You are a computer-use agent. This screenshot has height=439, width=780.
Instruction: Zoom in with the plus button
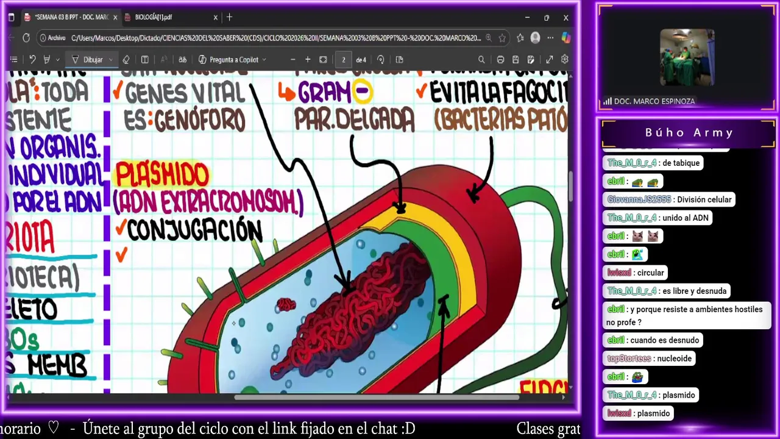308,59
